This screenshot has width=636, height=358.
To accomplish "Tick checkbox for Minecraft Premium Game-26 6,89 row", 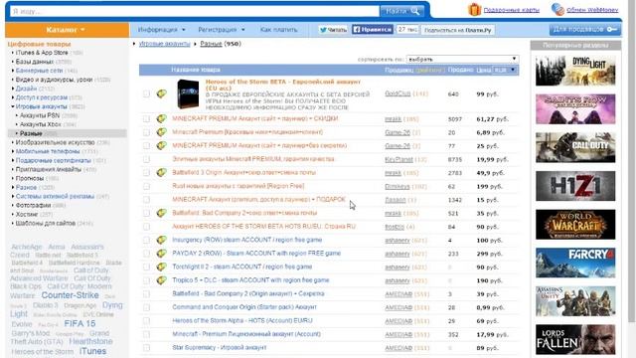I will (146, 132).
